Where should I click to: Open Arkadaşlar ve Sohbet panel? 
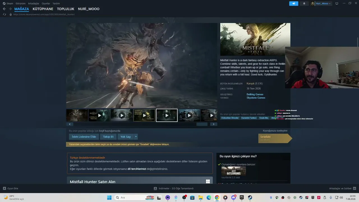click(342, 189)
